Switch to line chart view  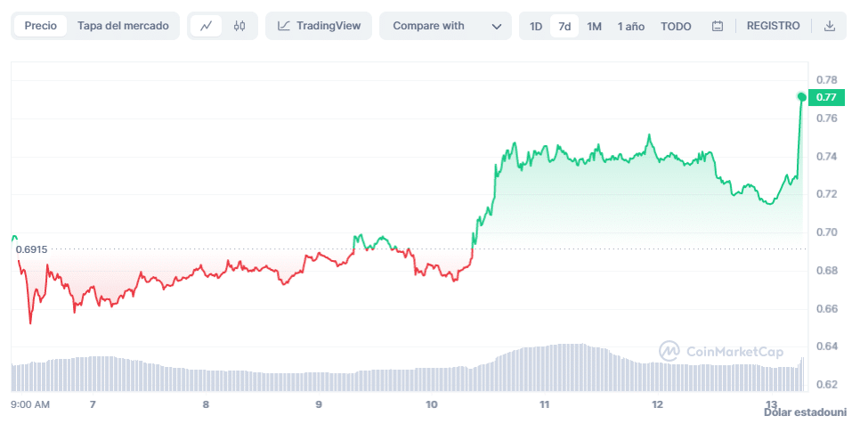tap(206, 26)
